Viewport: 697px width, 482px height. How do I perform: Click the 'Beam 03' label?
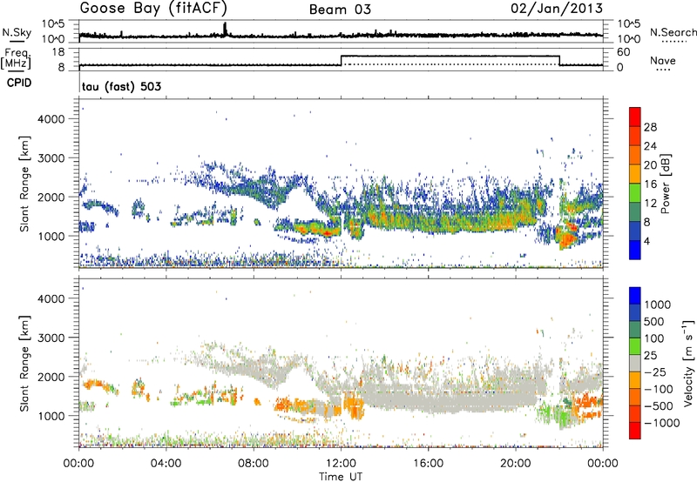tap(340, 10)
